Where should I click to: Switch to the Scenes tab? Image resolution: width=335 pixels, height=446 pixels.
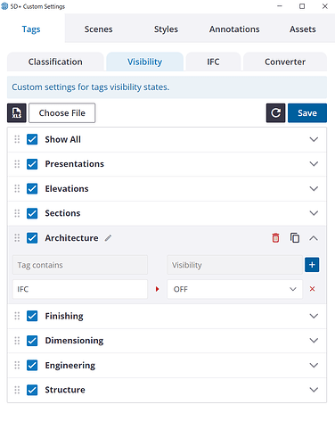tap(98, 29)
